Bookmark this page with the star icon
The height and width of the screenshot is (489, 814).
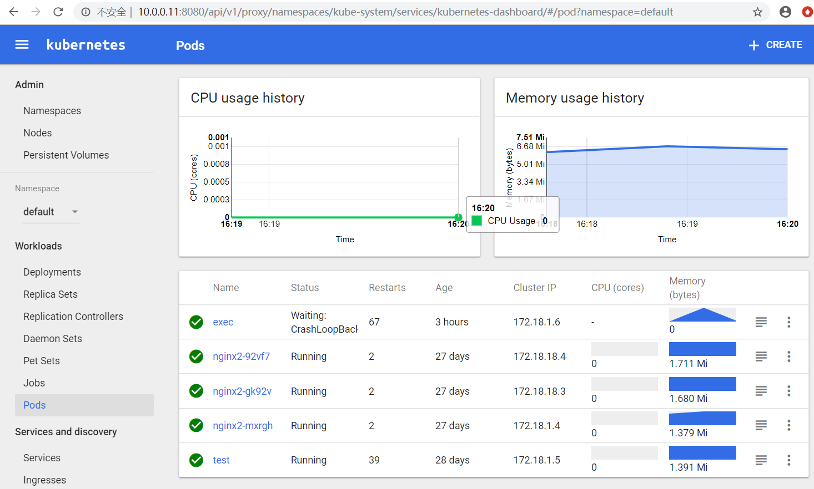[757, 12]
